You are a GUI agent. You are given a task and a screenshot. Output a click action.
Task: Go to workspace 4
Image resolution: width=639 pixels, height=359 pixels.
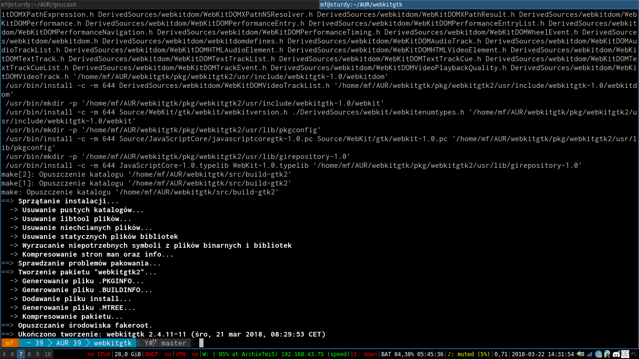[x=4, y=354]
